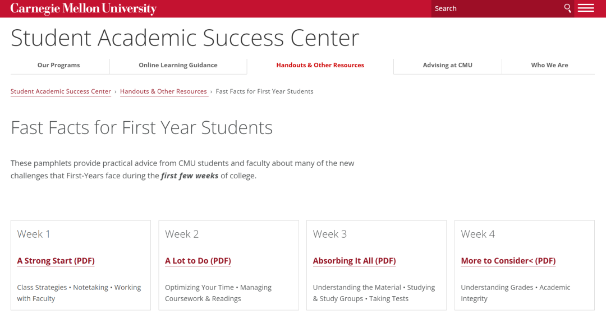Select the Week 3 card heading
This screenshot has height=318, width=606.
(330, 234)
